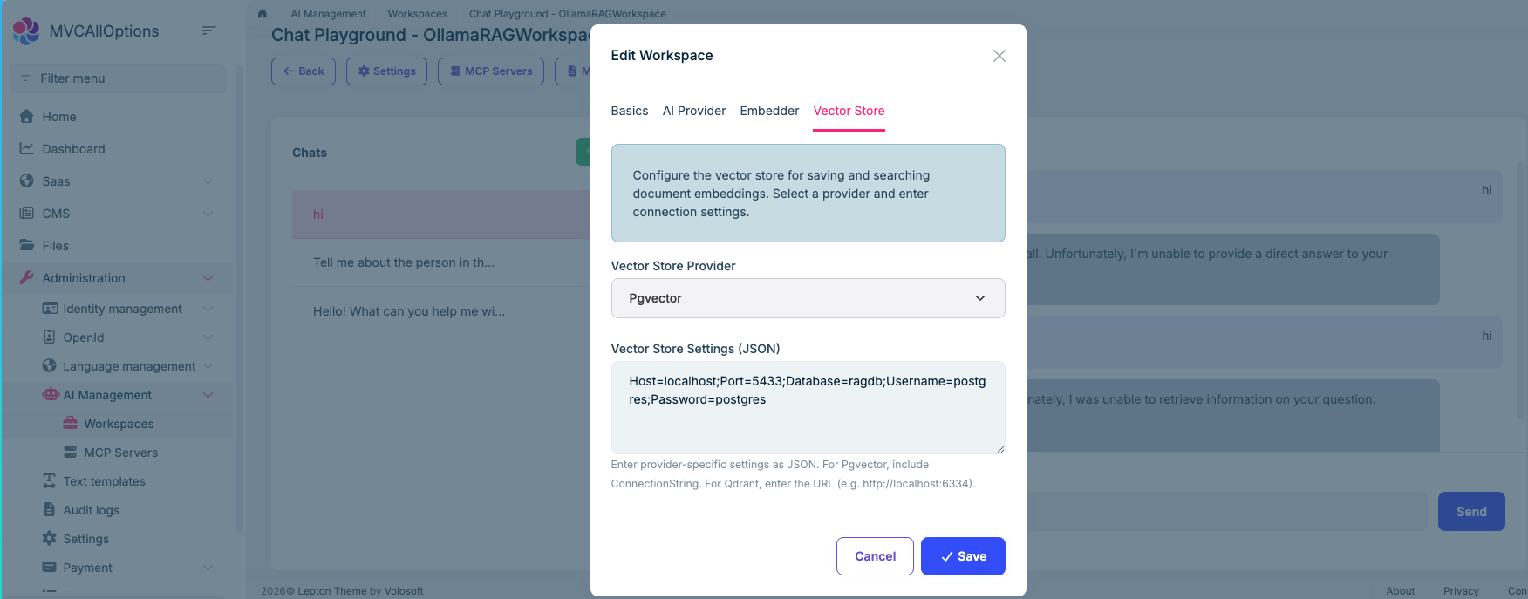The height and width of the screenshot is (599, 1528).
Task: Expand the CMS sidebar section
Action: (x=208, y=214)
